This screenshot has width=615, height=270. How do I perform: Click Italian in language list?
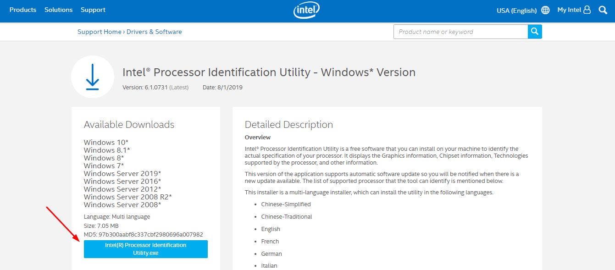(269, 266)
